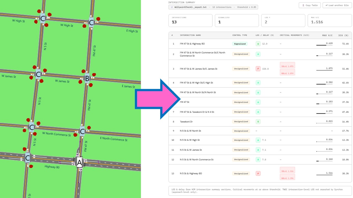The height and width of the screenshot is (198, 353).
Task: Open the LOS F summary card
Action: pos(283,20)
